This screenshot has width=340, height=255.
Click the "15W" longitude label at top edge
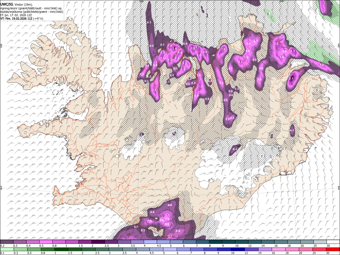tap(281, 1)
